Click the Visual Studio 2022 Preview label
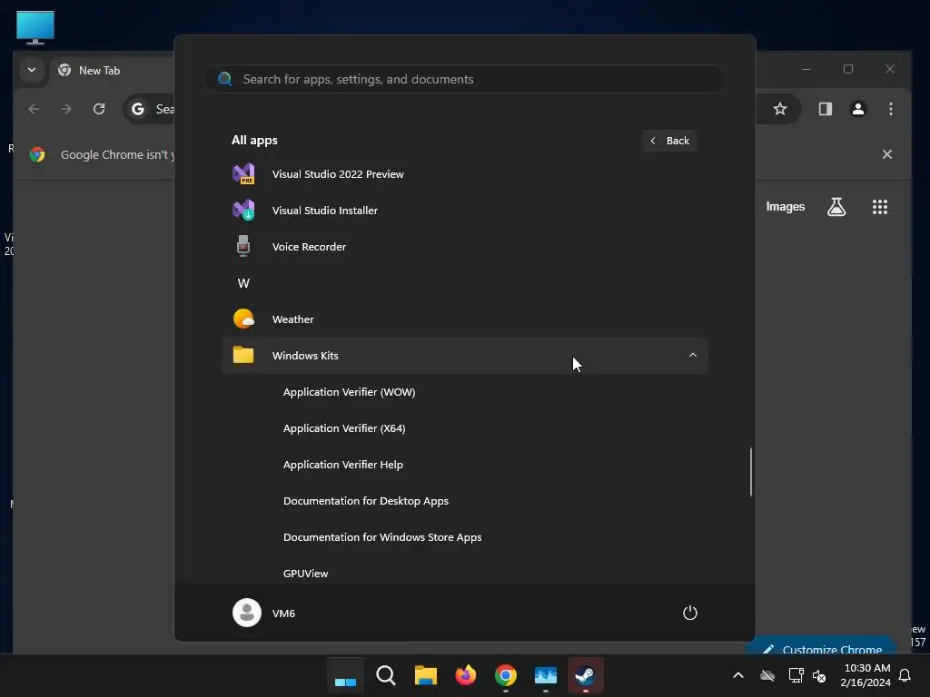The height and width of the screenshot is (697, 930). point(338,173)
